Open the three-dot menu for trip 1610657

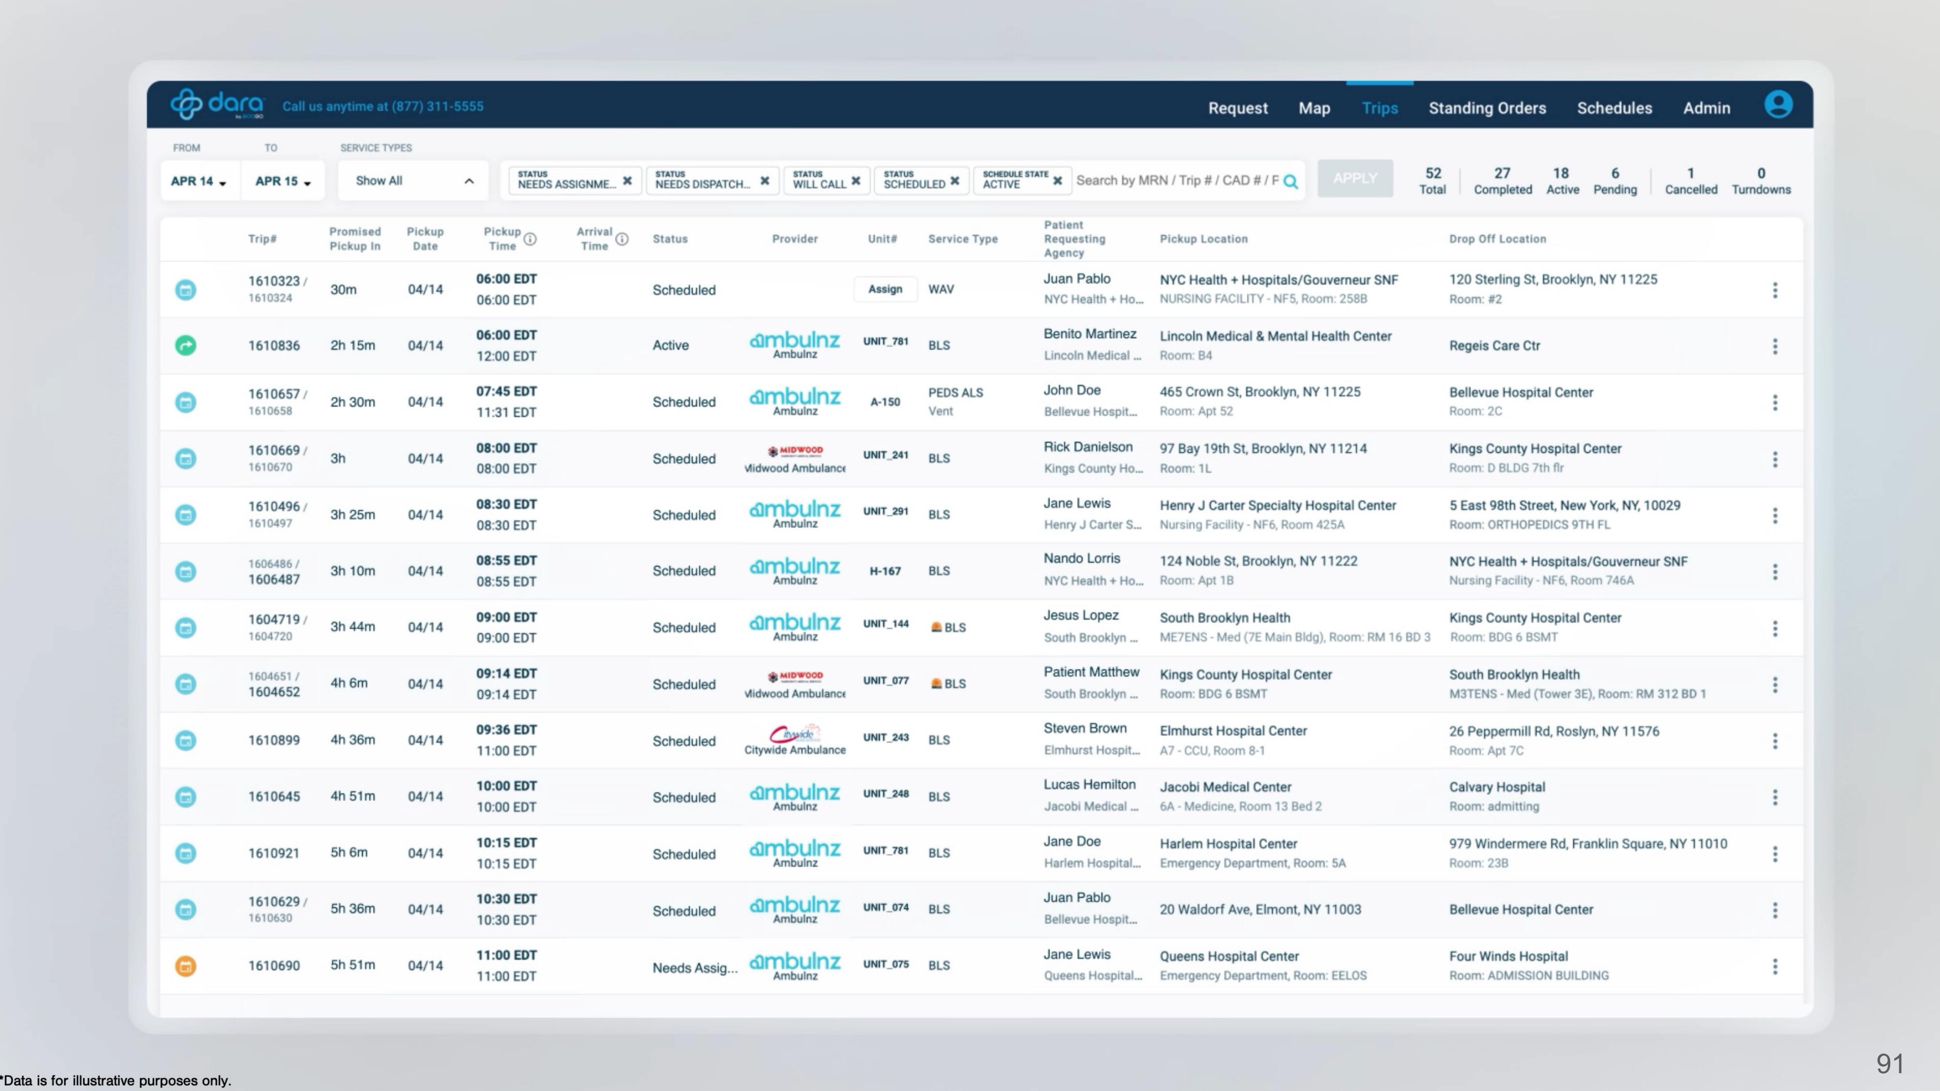click(x=1775, y=403)
